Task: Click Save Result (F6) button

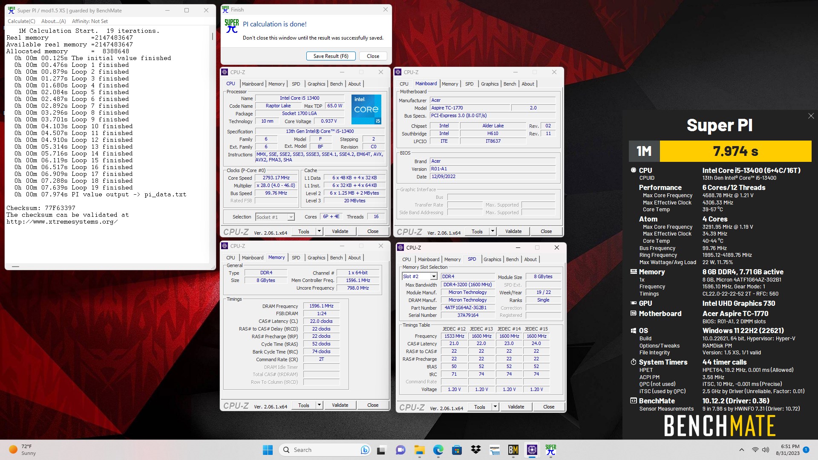Action: coord(331,56)
